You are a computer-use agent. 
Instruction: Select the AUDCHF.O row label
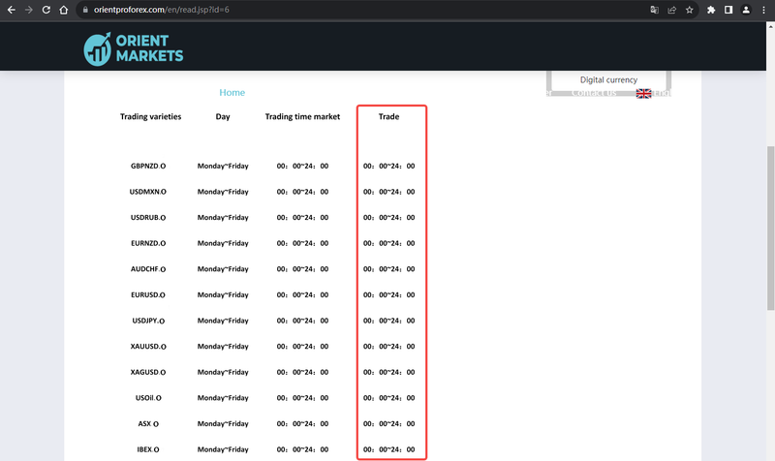coord(148,269)
